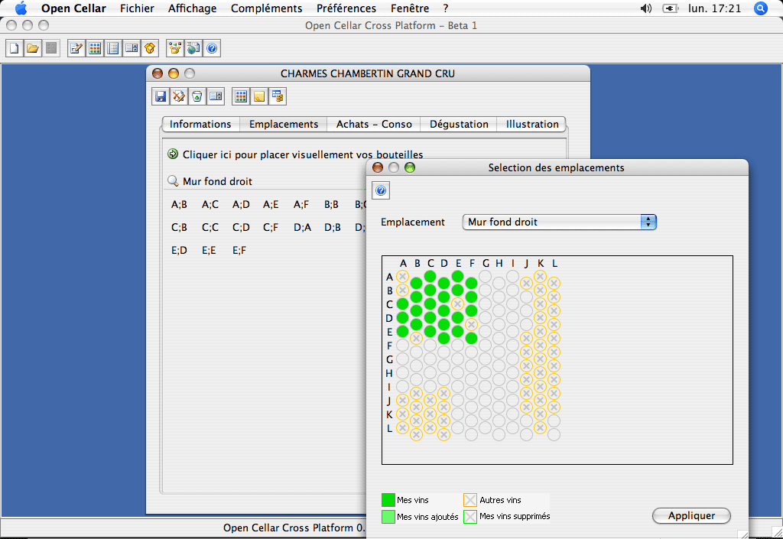Screen dimensions: 783x539
Task: Open the Emplacement dropdown Mur fond droit
Action: [559, 222]
